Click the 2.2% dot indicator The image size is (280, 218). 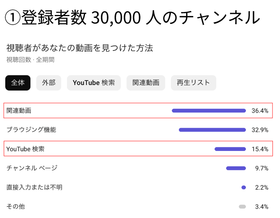coord(244,187)
